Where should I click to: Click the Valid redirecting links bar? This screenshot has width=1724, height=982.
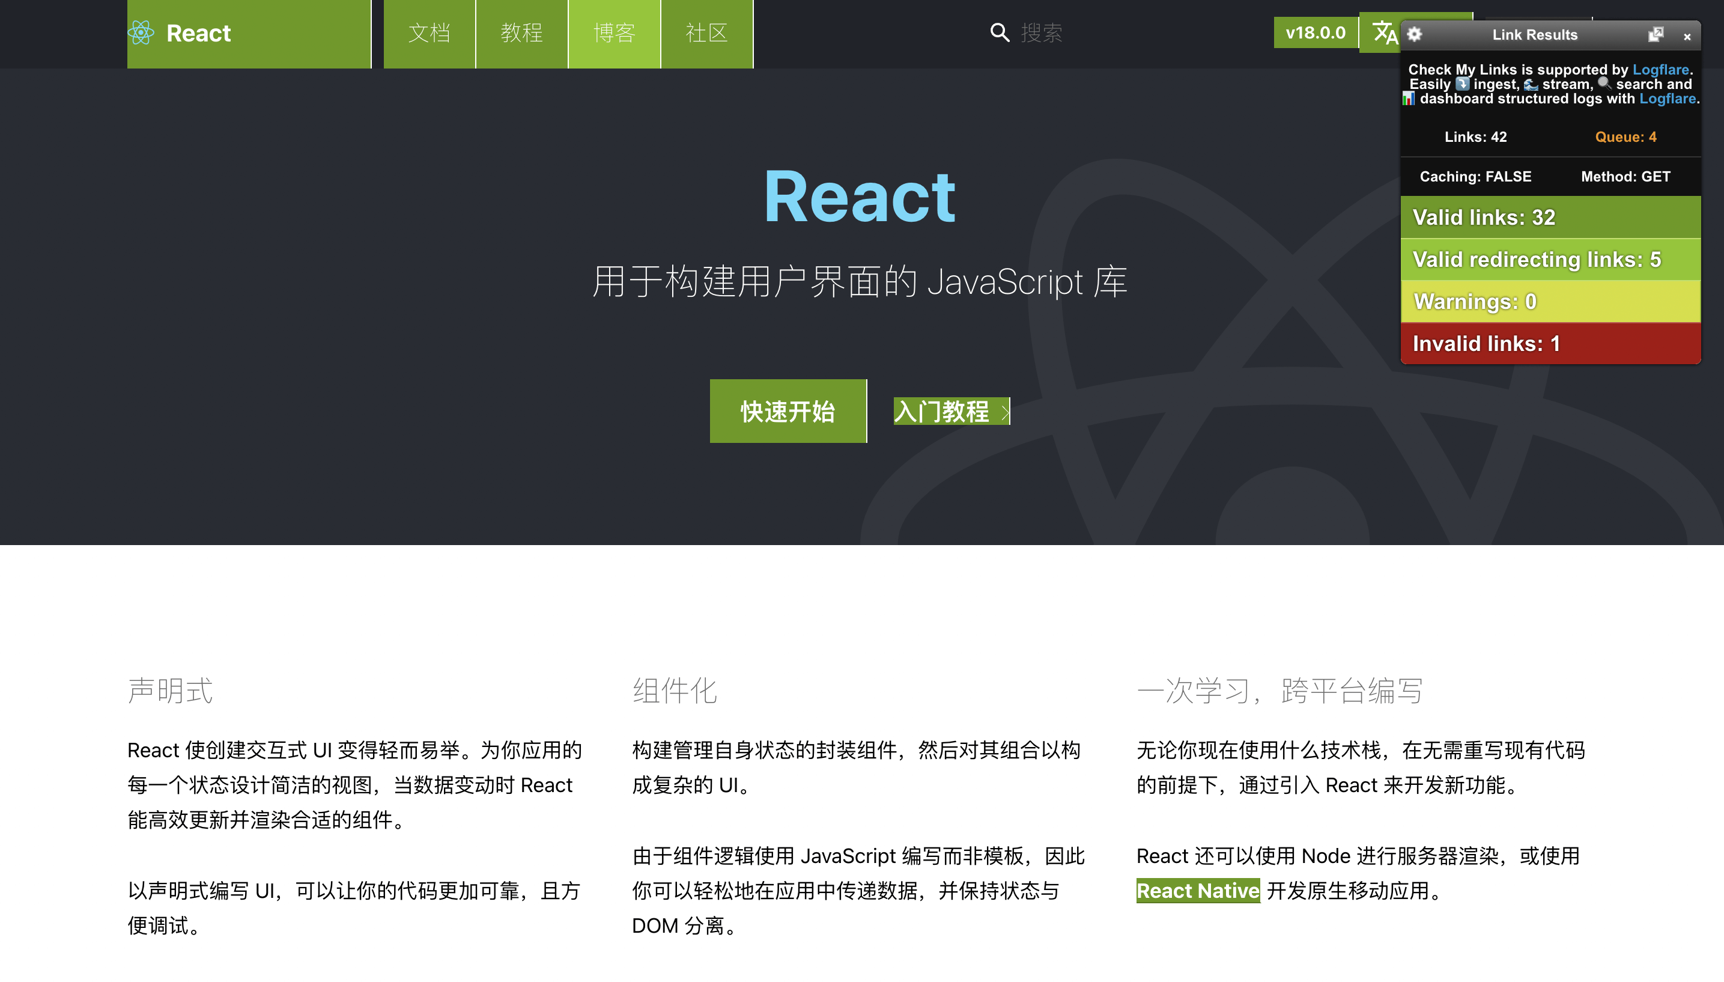tap(1550, 259)
